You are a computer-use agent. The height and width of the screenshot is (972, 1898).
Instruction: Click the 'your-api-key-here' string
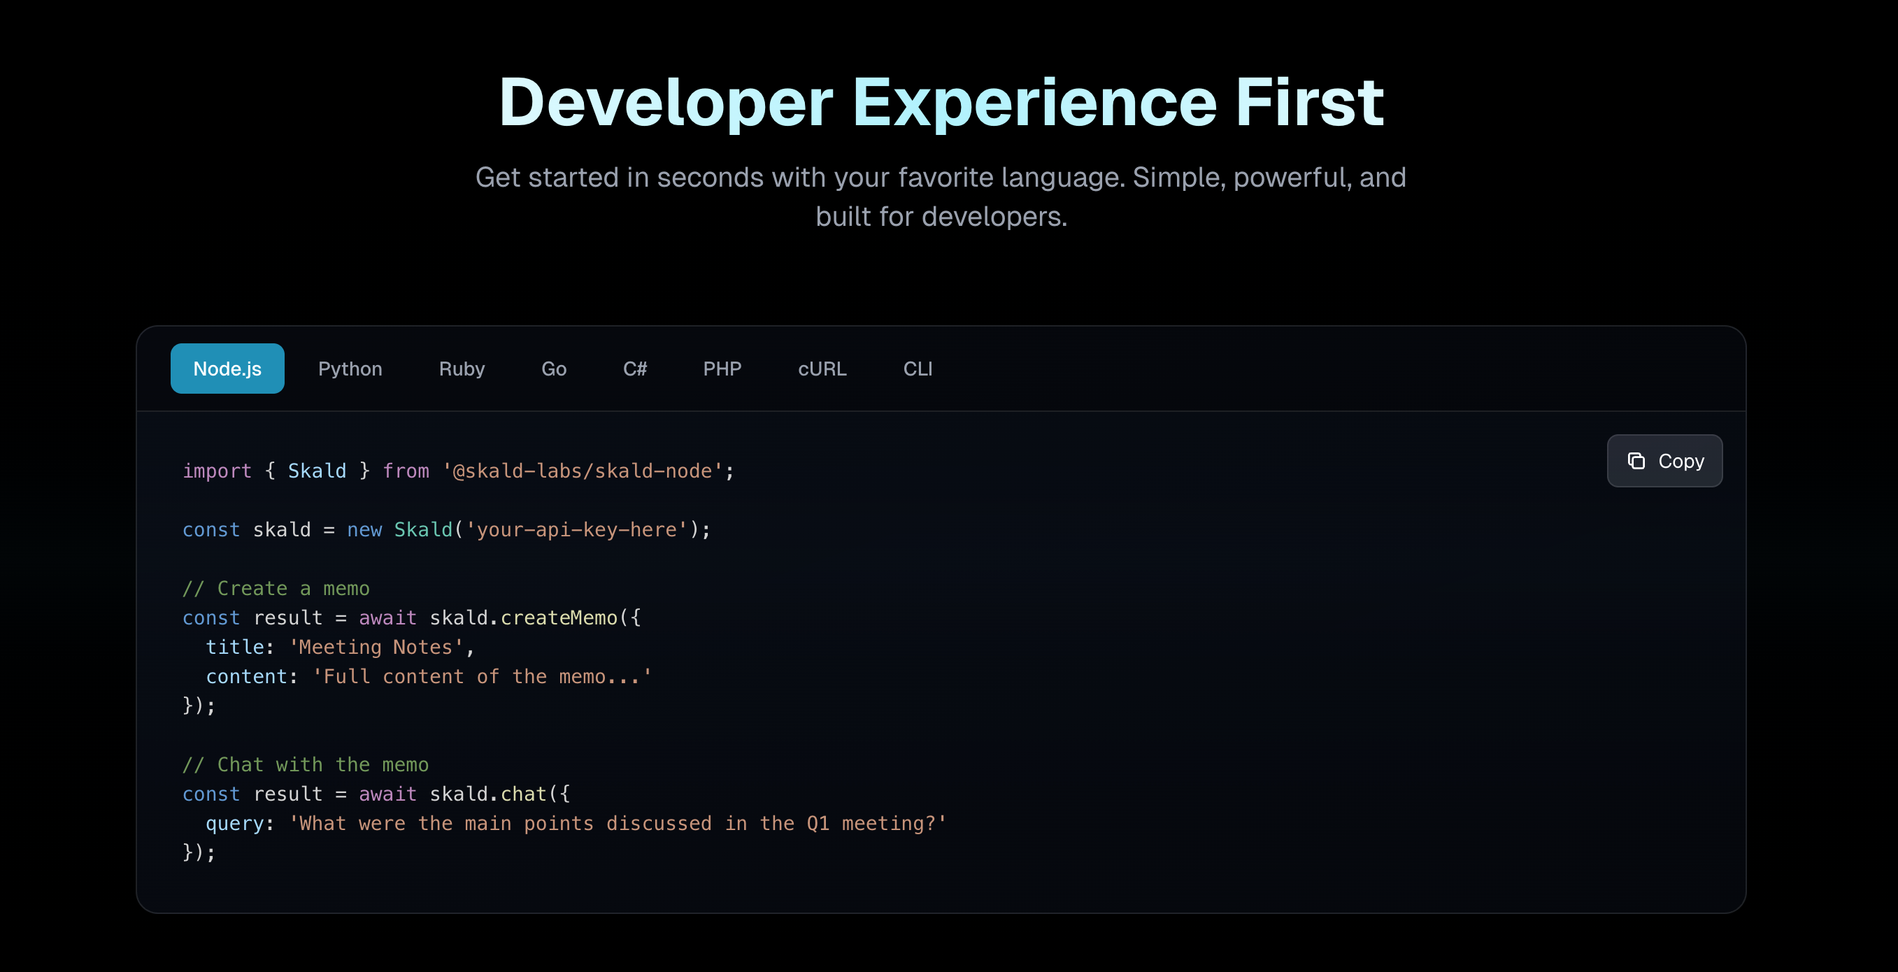click(x=577, y=530)
